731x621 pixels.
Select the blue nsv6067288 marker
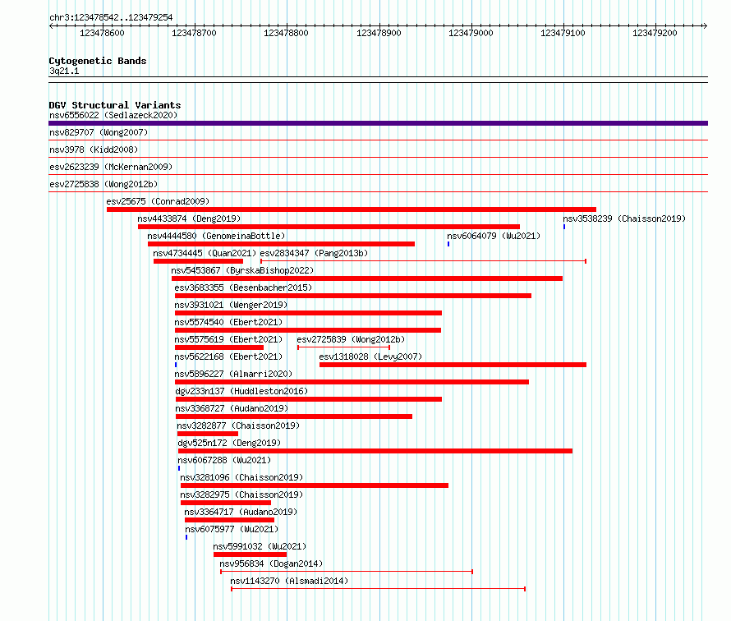pyautogui.click(x=179, y=468)
